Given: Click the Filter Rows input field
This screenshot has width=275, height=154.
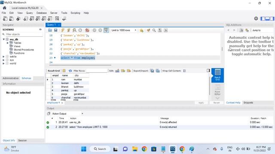Looking at the screenshot, I should 96,71.
